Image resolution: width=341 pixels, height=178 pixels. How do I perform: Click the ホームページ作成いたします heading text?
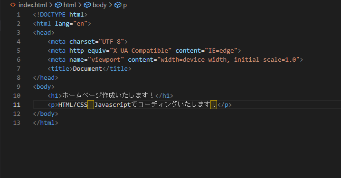coord(105,95)
